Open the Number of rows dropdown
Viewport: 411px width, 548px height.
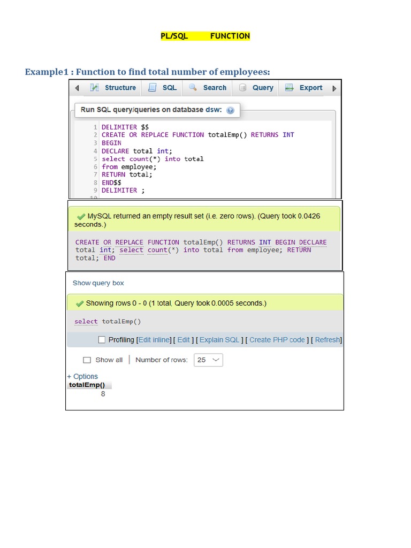(x=208, y=360)
